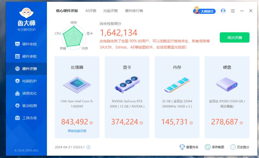The height and width of the screenshot is (158, 259).
Task: Switch to the 硬件排行榜 tab
Action: [x=134, y=11]
